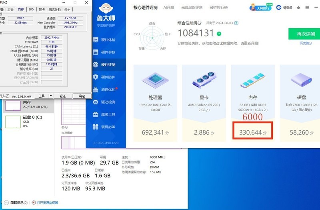Open 大师排行 badge

tap(261, 7)
